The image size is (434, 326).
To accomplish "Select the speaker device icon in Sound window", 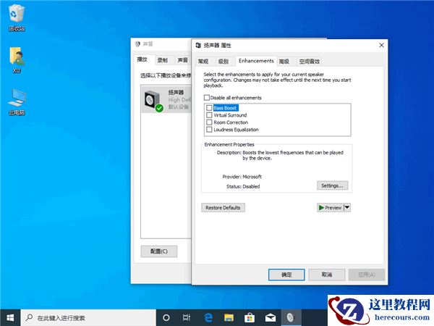I will tap(153, 101).
